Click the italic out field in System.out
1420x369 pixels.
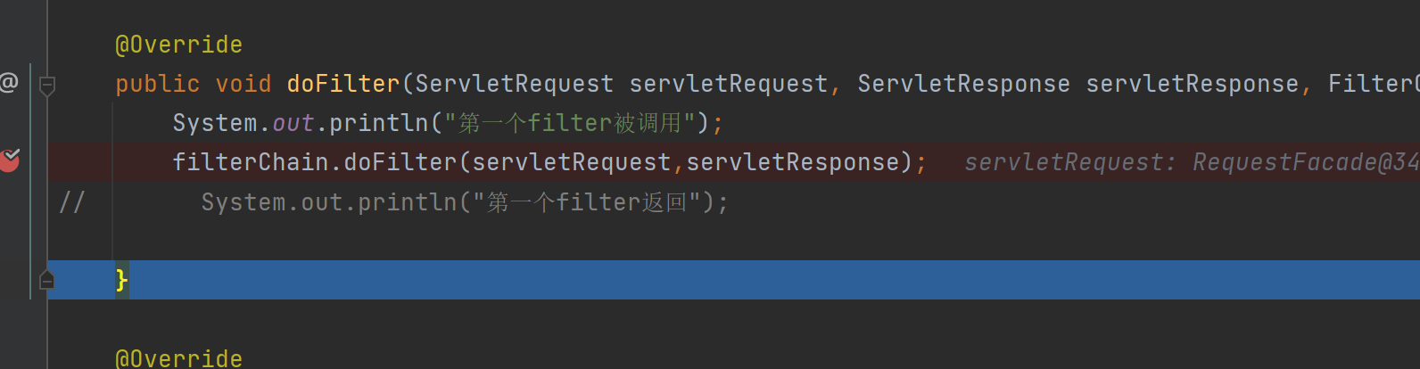(x=293, y=123)
